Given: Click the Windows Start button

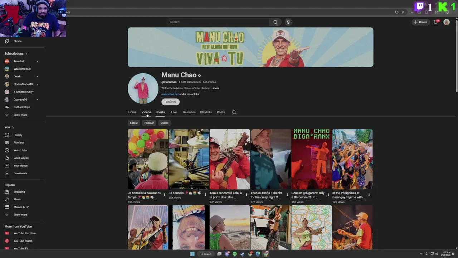Looking at the screenshot, I should (x=192, y=254).
